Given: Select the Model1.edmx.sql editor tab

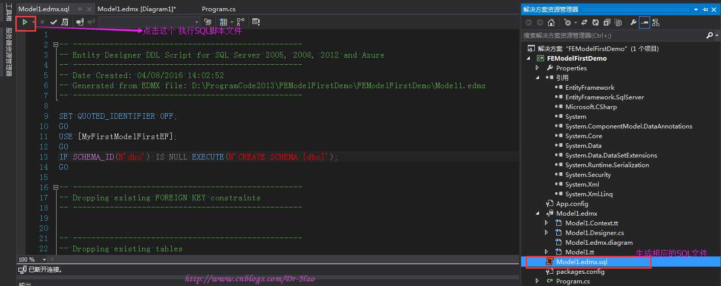Looking at the screenshot, I should (44, 9).
